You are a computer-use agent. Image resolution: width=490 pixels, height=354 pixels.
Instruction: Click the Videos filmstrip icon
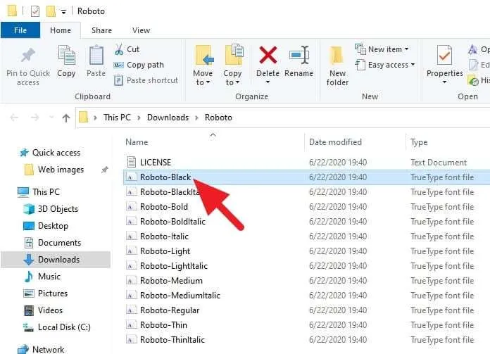pos(29,310)
